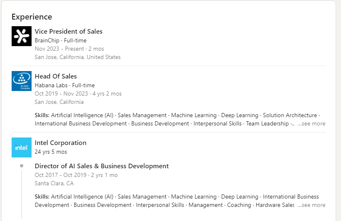Screen dimensions: 341x221
Task: Click Nov 2023 - Present date range
Action: point(69,49)
